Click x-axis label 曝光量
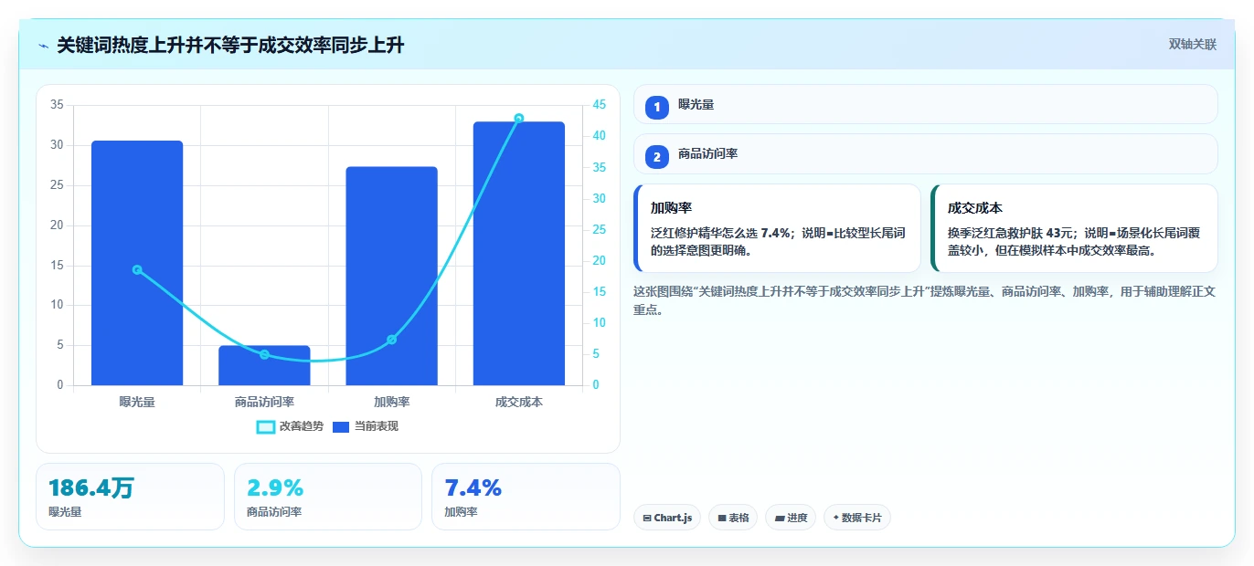The height and width of the screenshot is (566, 1254). 137,402
